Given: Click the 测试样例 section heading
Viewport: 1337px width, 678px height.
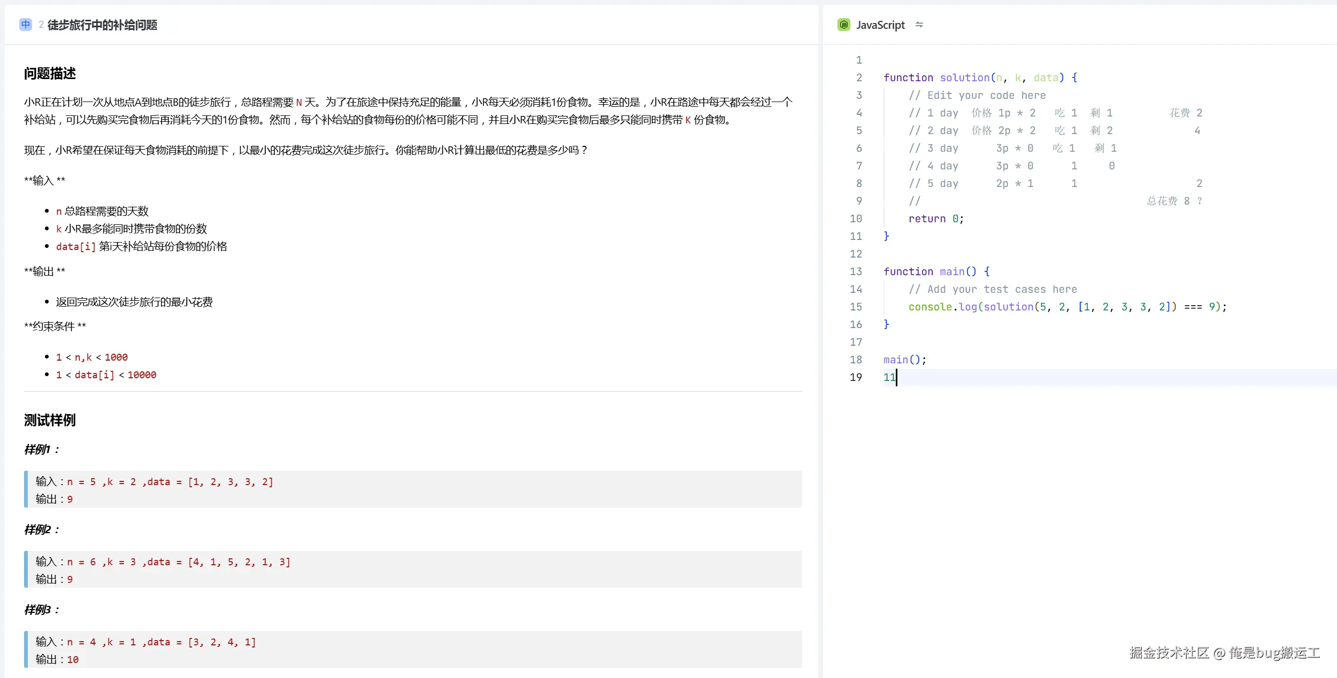Looking at the screenshot, I should [x=49, y=420].
